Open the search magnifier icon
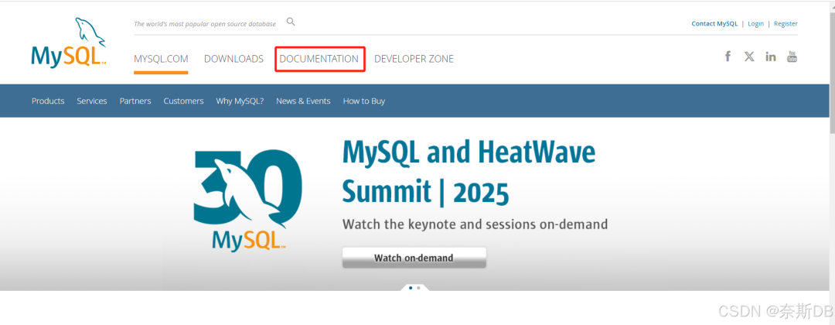Screen dimensions: 835x325 coord(290,22)
